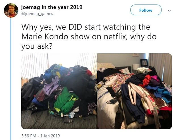
Task: Open joemag's round profile avatar
Action: [x=11, y=11]
